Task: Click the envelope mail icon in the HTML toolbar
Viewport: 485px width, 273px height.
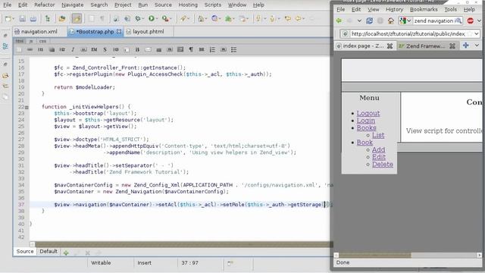Action: click(x=149, y=49)
